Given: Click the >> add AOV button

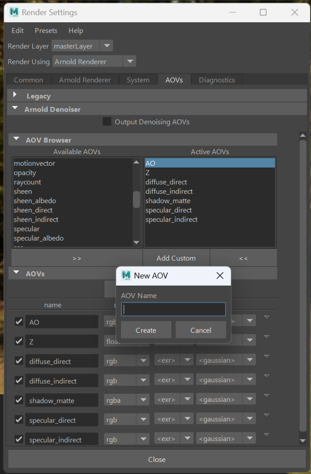Looking at the screenshot, I should click(77, 258).
